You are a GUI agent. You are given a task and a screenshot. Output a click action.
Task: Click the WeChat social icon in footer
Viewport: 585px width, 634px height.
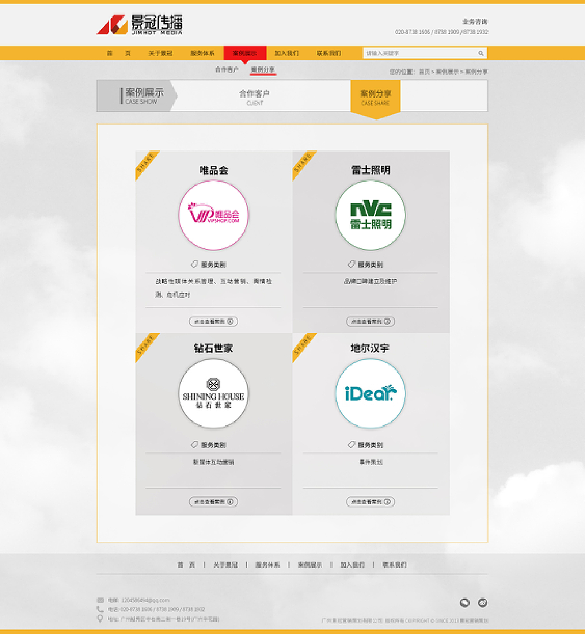(465, 602)
